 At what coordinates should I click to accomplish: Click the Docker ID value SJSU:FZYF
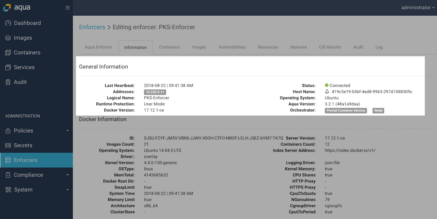coord(213,138)
